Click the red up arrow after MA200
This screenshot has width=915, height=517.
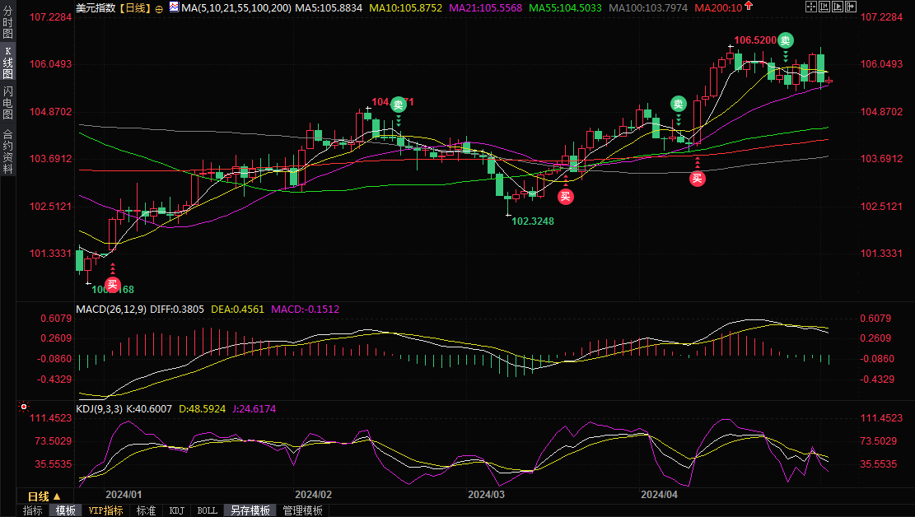pos(748,7)
